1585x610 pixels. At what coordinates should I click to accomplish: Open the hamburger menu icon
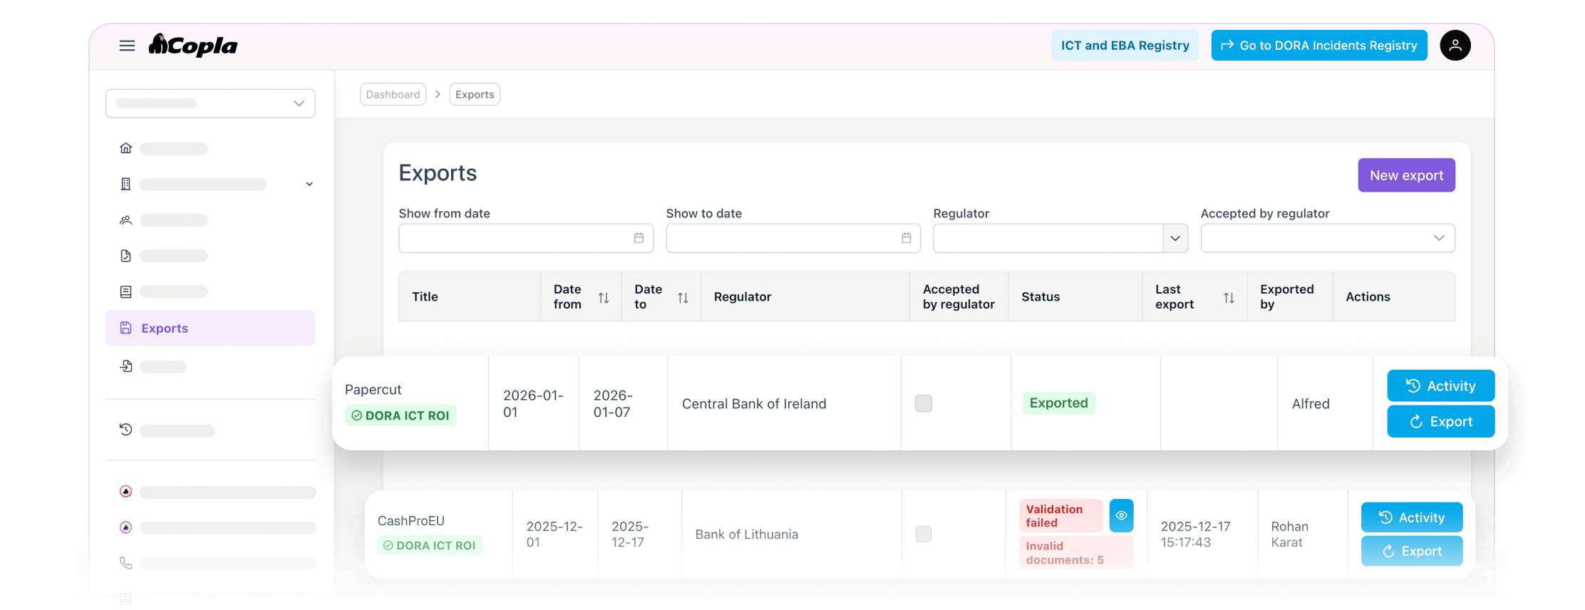pos(127,46)
